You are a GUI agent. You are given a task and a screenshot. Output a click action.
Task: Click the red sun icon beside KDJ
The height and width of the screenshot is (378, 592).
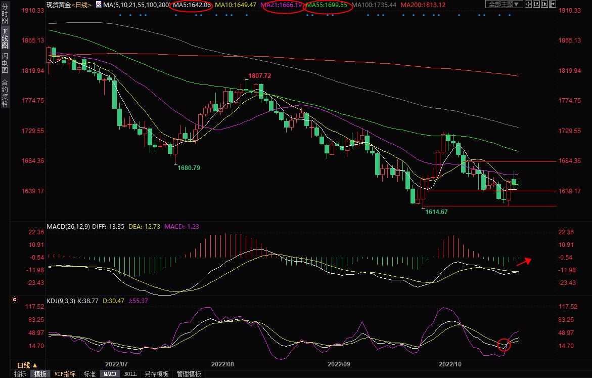point(15,301)
